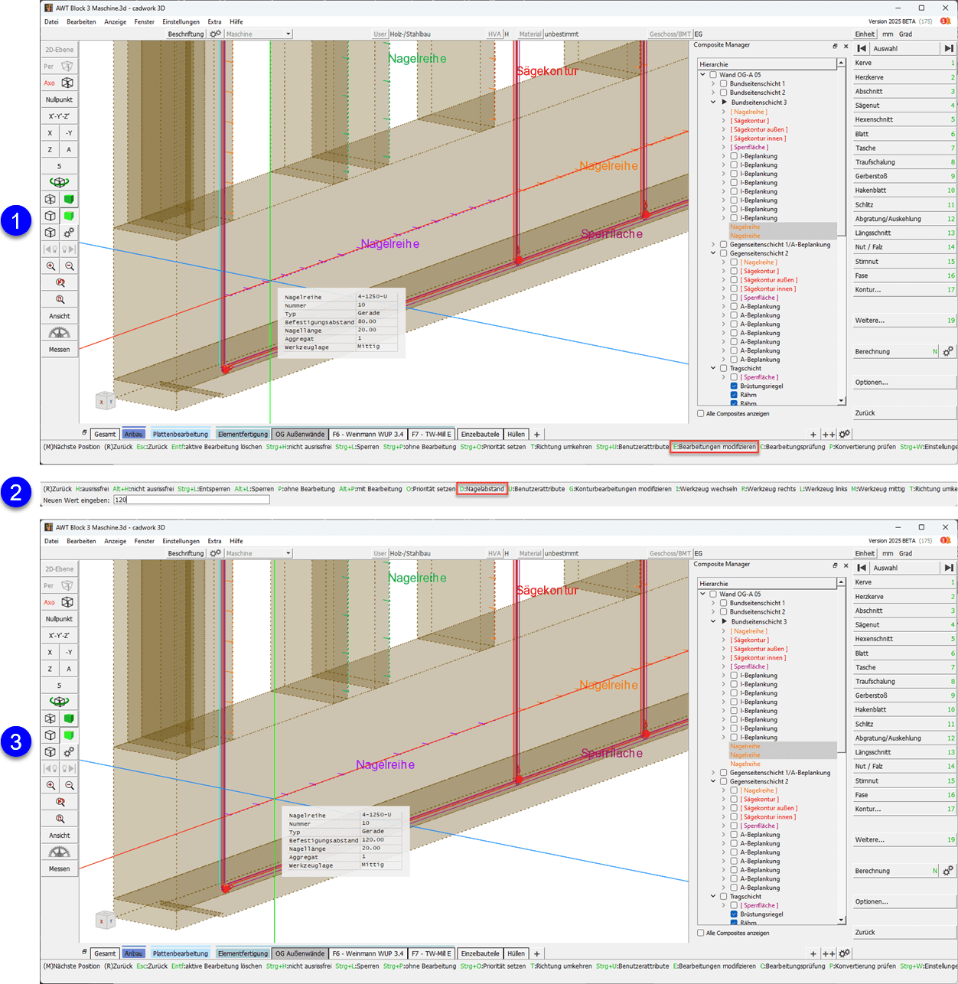
Task: Open Datei menu in upper window
Action: pyautogui.click(x=51, y=21)
